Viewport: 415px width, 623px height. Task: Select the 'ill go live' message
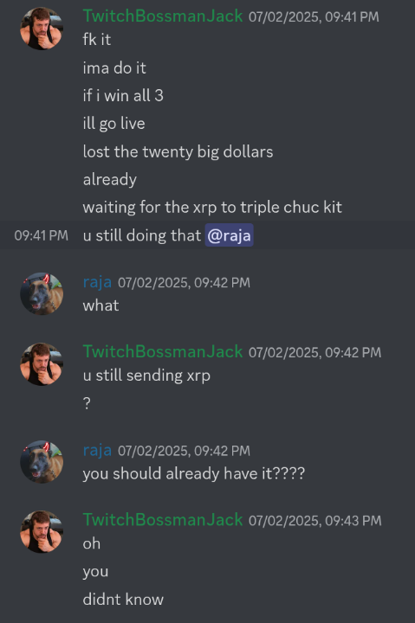(x=113, y=124)
